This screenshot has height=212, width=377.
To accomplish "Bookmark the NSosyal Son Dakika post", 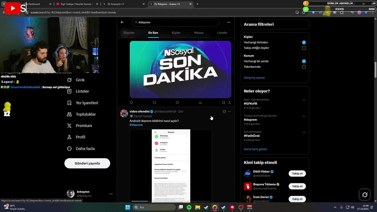I will pyautogui.click(x=223, y=102).
